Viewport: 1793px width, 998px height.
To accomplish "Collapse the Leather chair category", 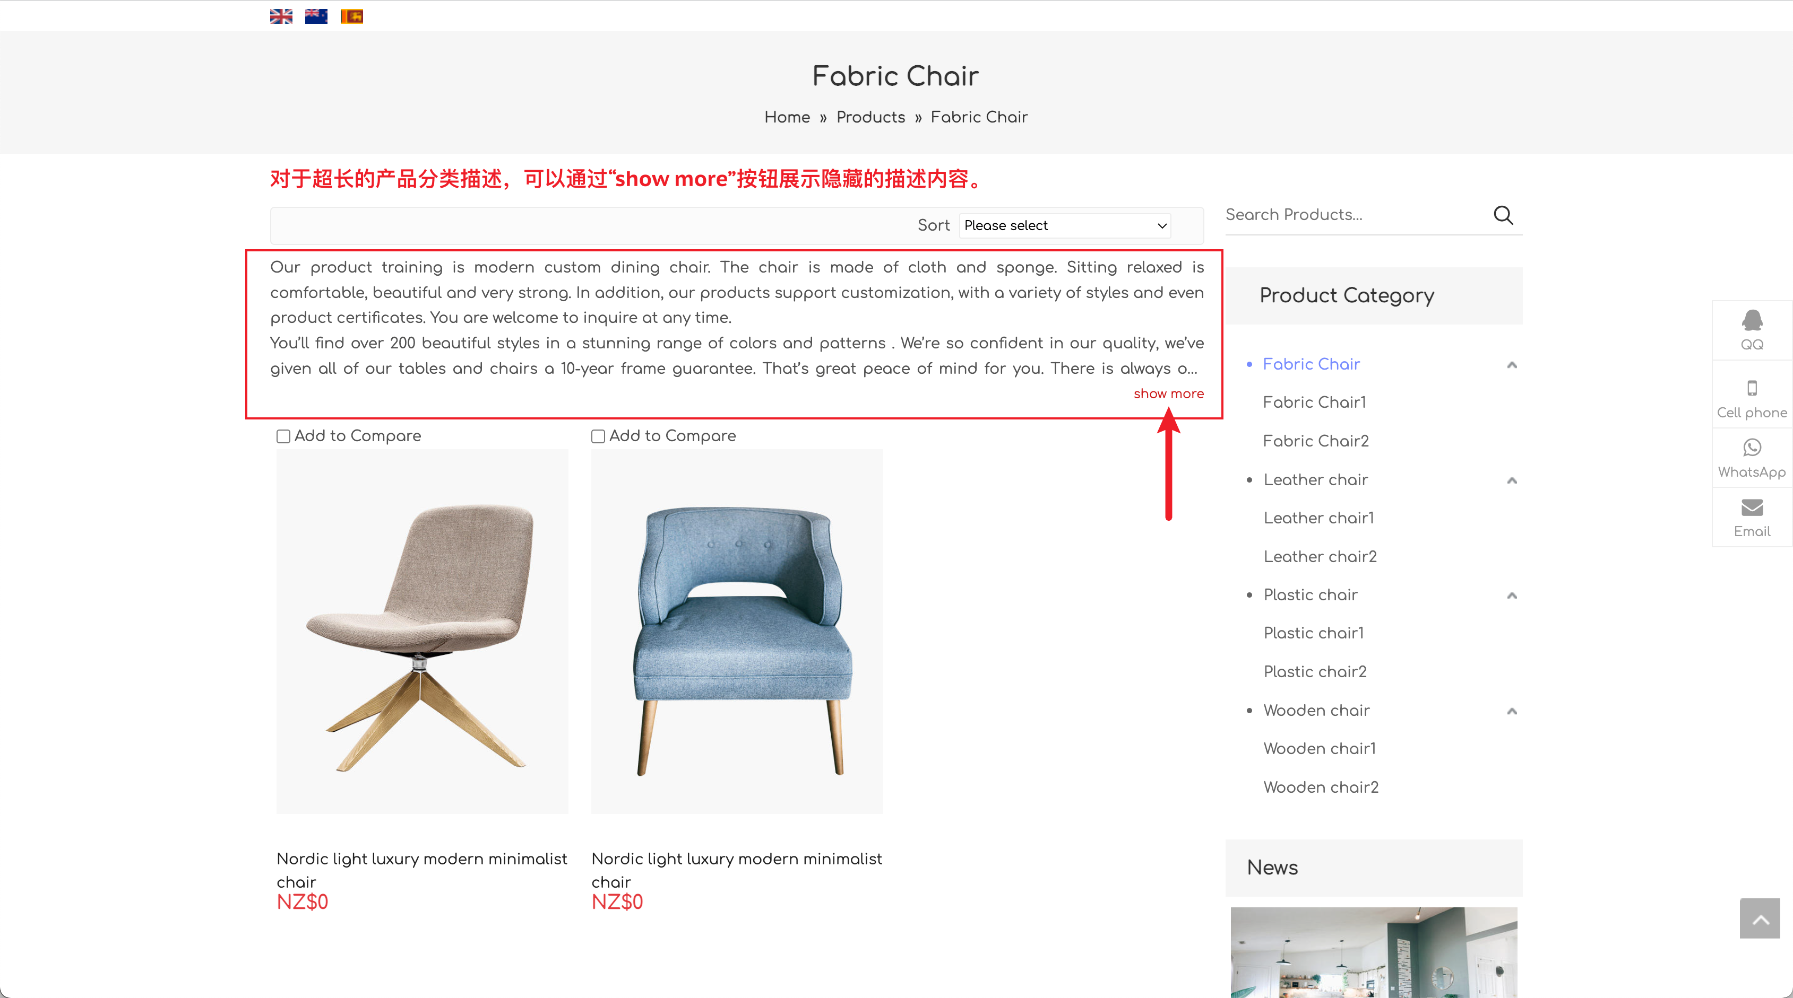I will (x=1512, y=480).
